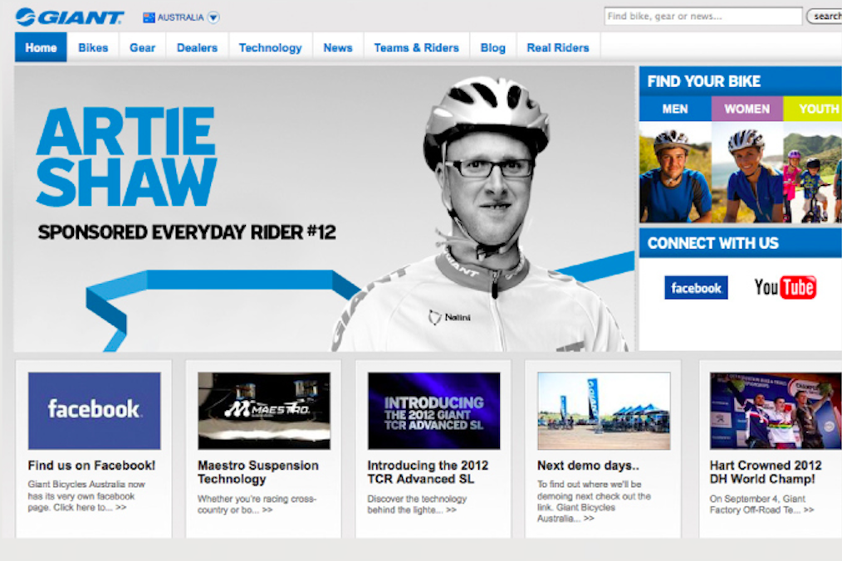Click the Hart podium photo thumbnail
The width and height of the screenshot is (842, 561).
tap(776, 411)
